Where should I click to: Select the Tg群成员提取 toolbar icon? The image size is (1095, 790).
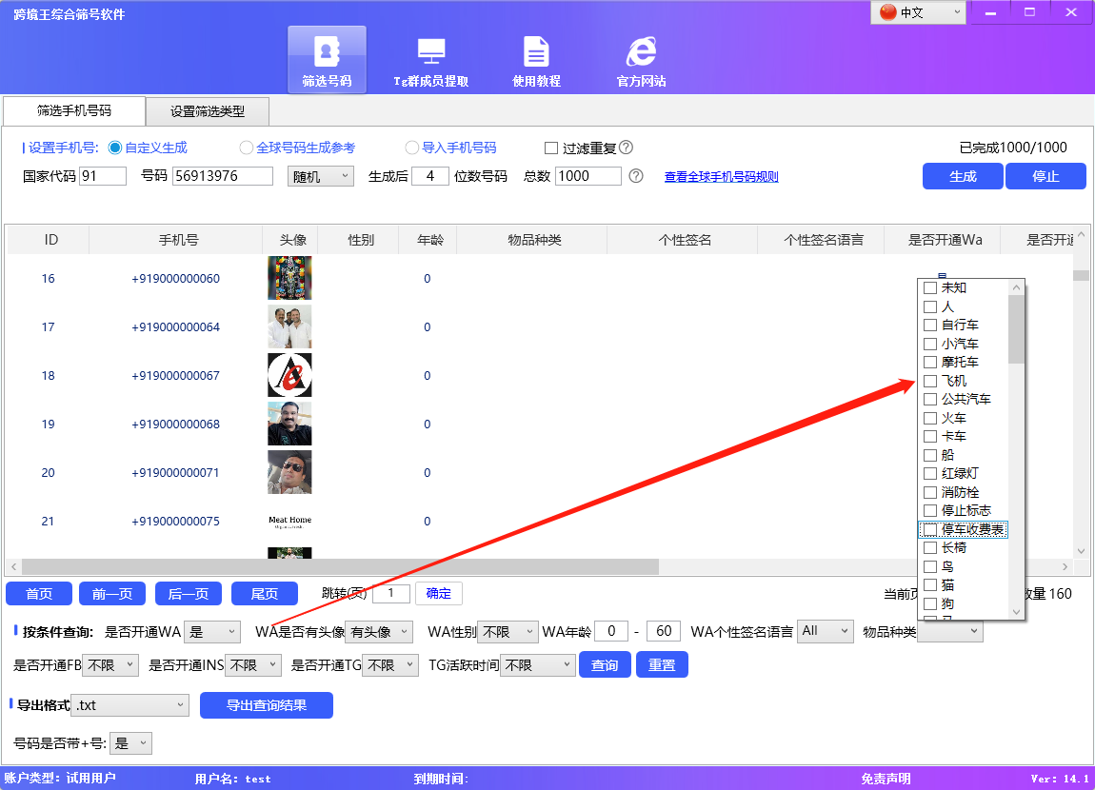click(x=432, y=57)
